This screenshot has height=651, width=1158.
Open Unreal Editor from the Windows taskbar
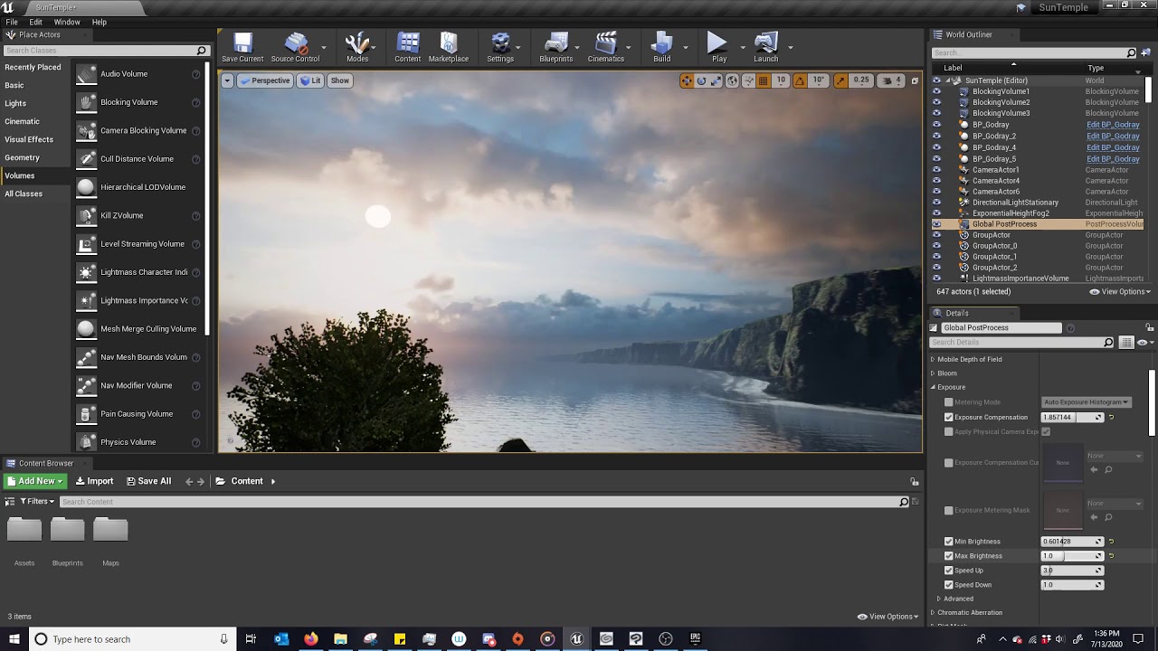point(577,639)
